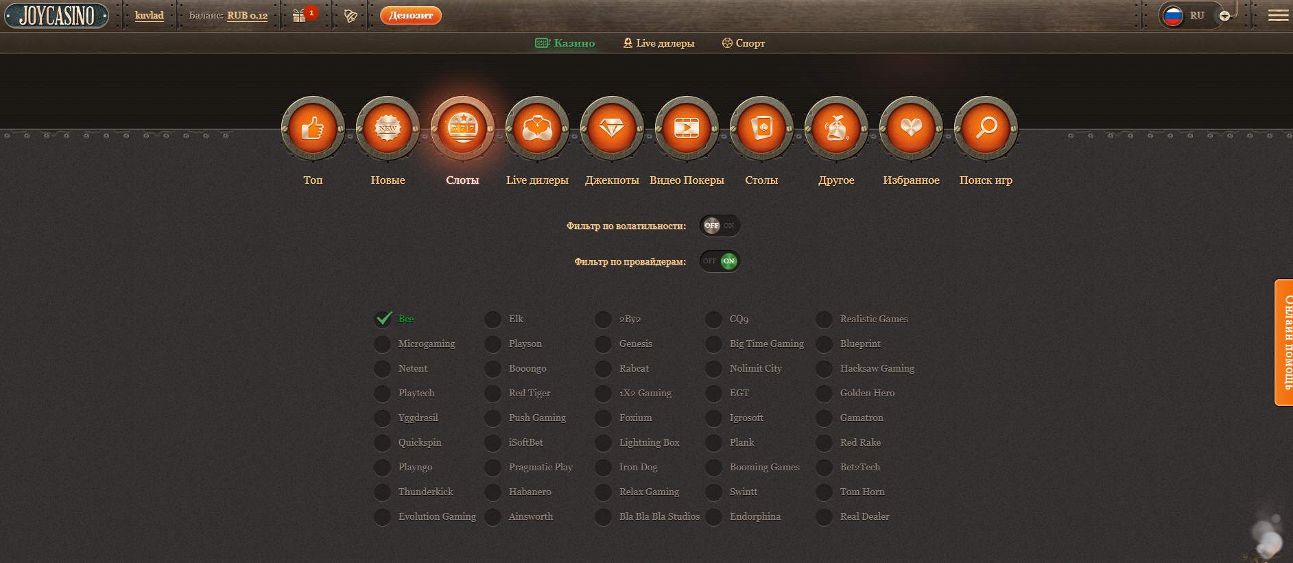Check the Microgaming provider checkbox
1293x563 pixels.
coord(382,344)
